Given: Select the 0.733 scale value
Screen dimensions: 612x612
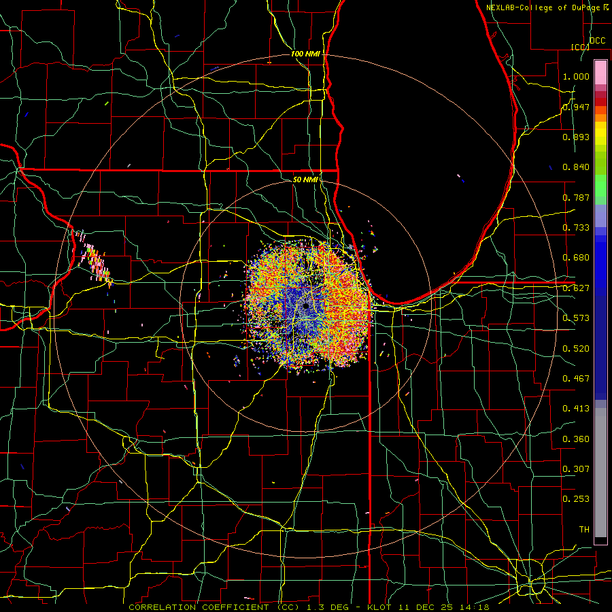Looking at the screenshot, I should [576, 228].
